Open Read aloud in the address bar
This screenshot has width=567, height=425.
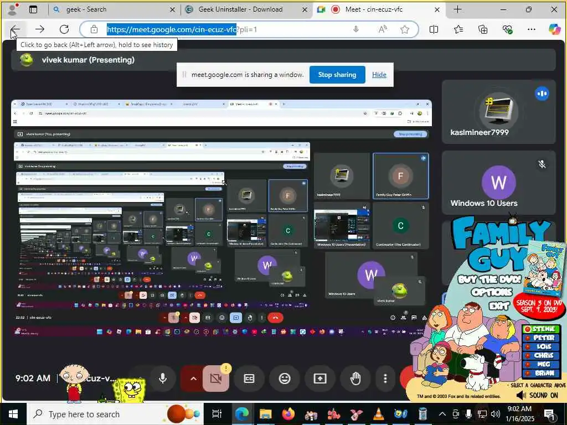pos(383,29)
